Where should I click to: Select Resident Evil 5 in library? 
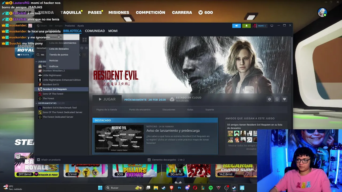[x=50, y=85]
